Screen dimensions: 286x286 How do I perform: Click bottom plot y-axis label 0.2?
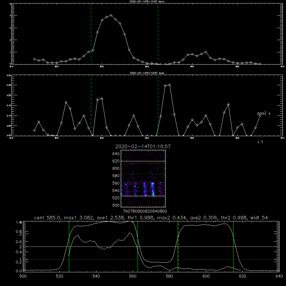(19, 262)
